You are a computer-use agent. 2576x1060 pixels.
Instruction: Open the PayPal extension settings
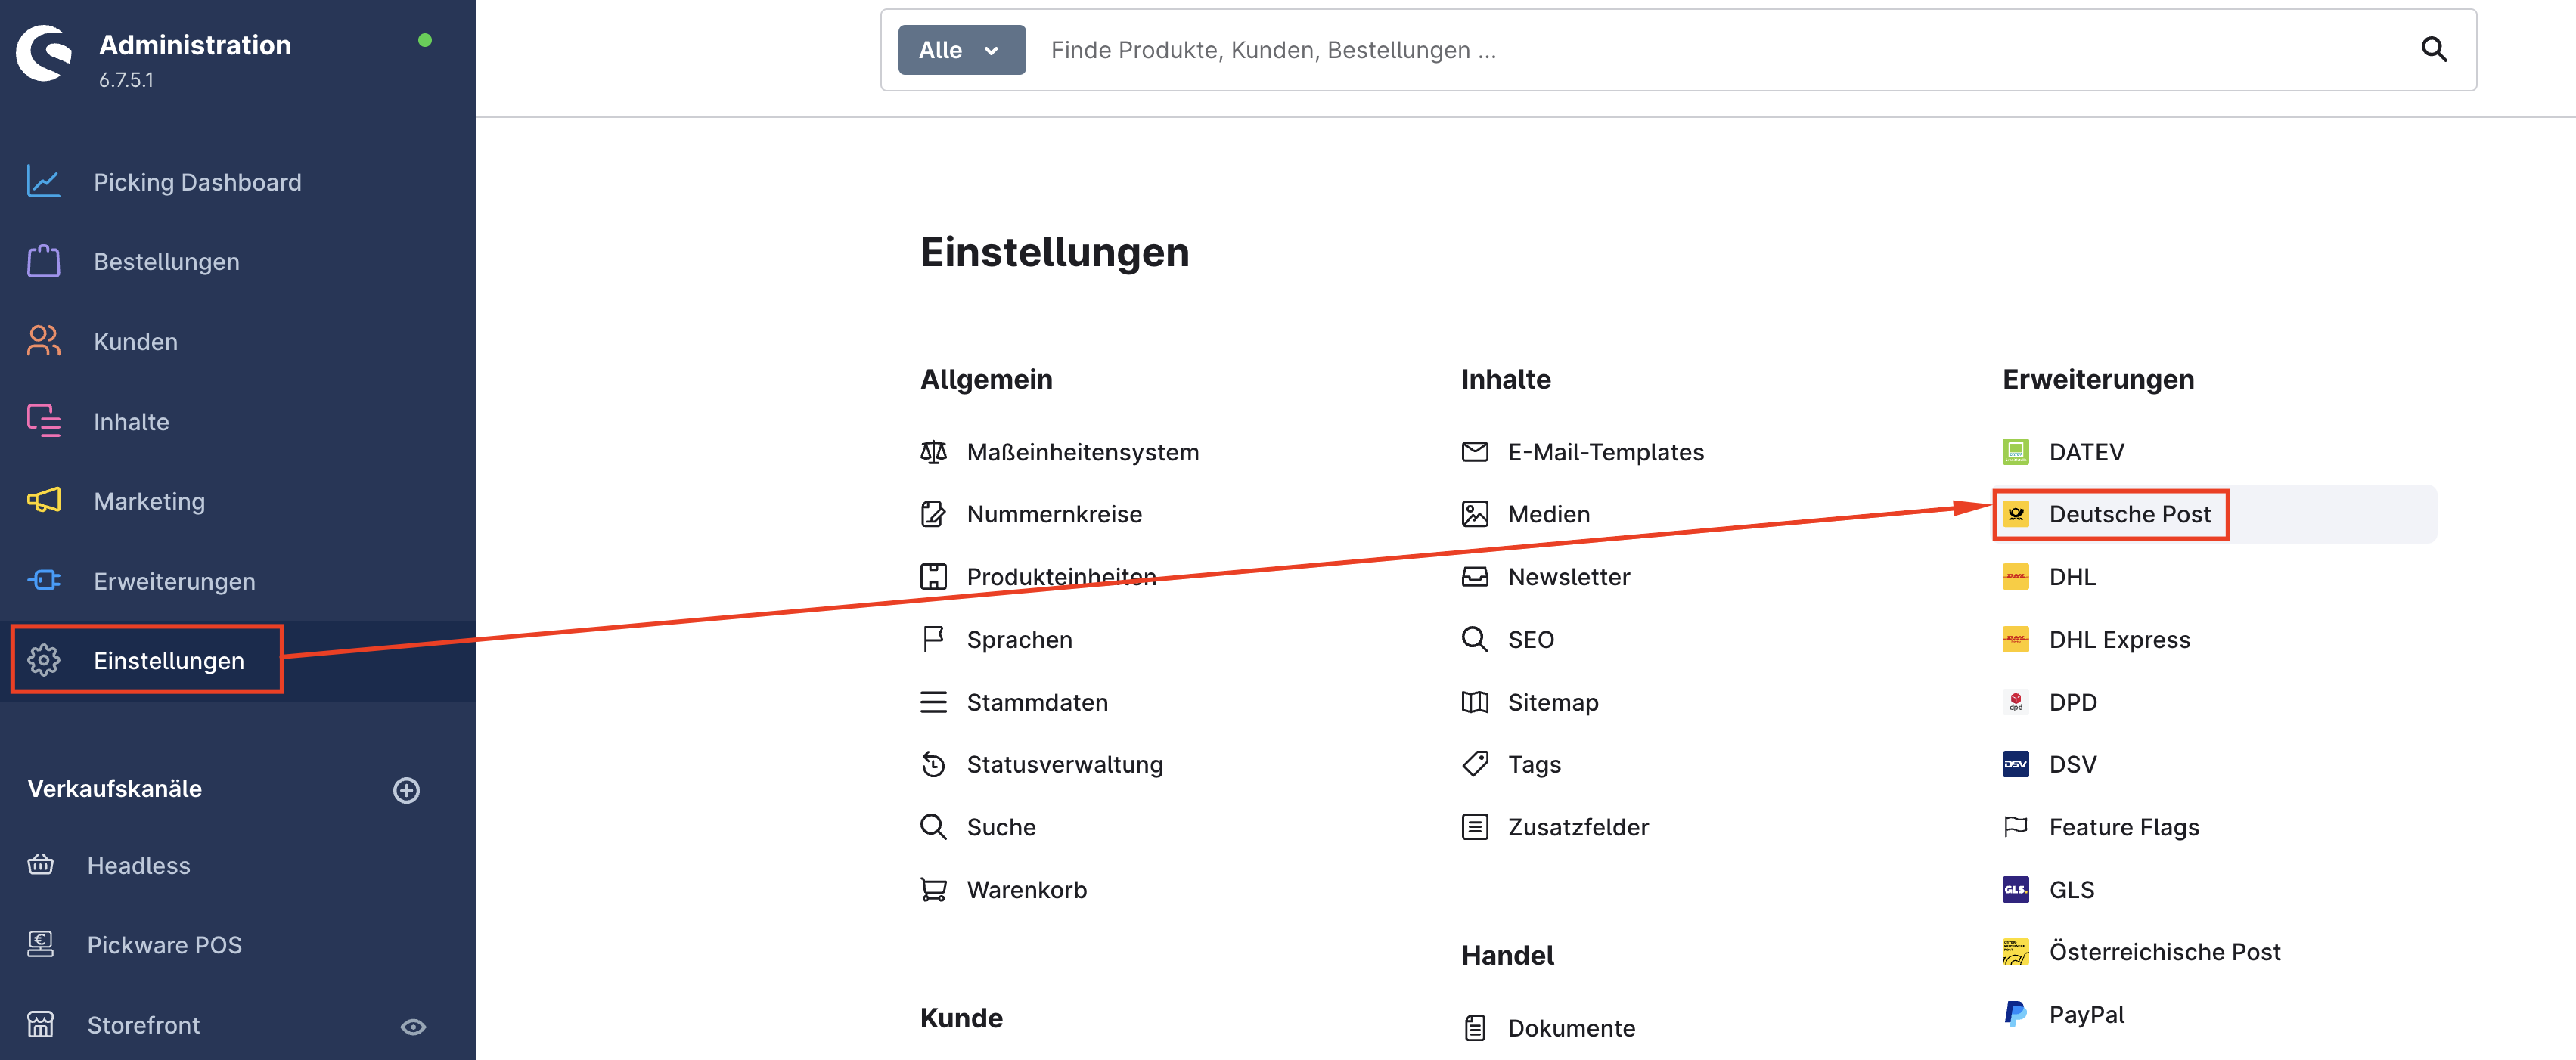tap(2085, 1013)
